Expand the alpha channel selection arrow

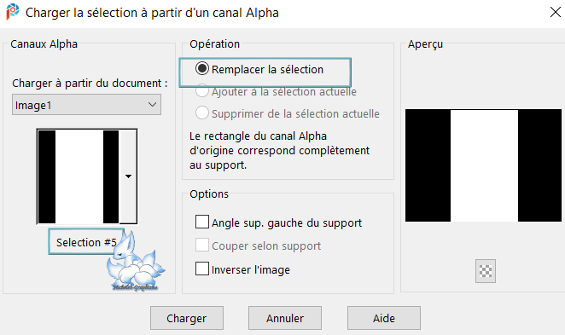click(128, 176)
